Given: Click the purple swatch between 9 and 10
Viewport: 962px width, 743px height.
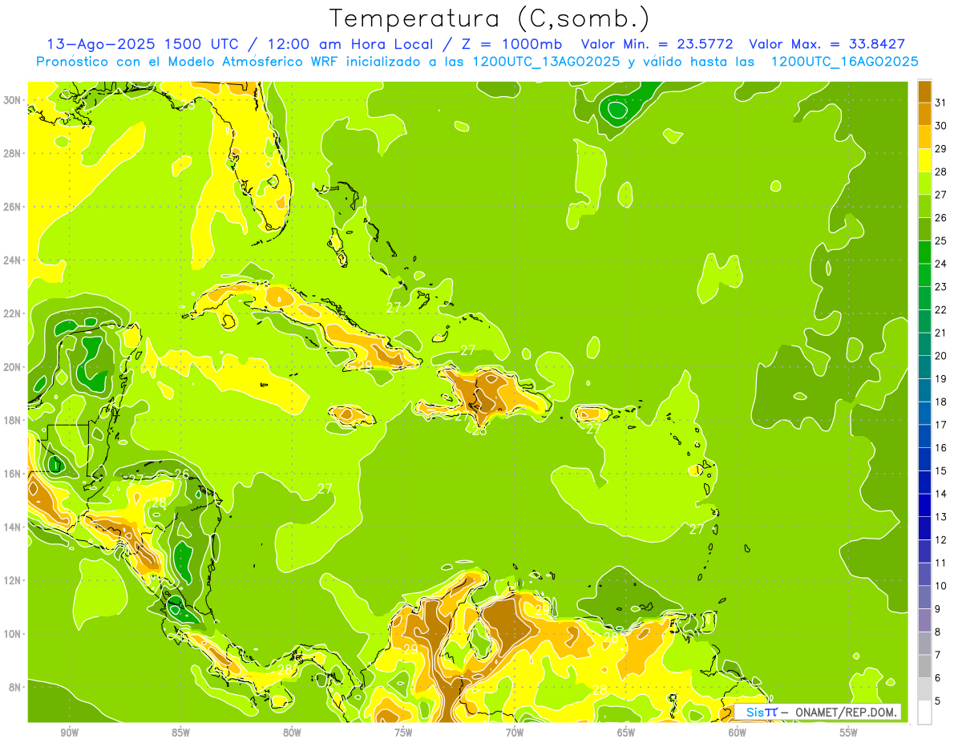Looking at the screenshot, I should click(x=924, y=596).
